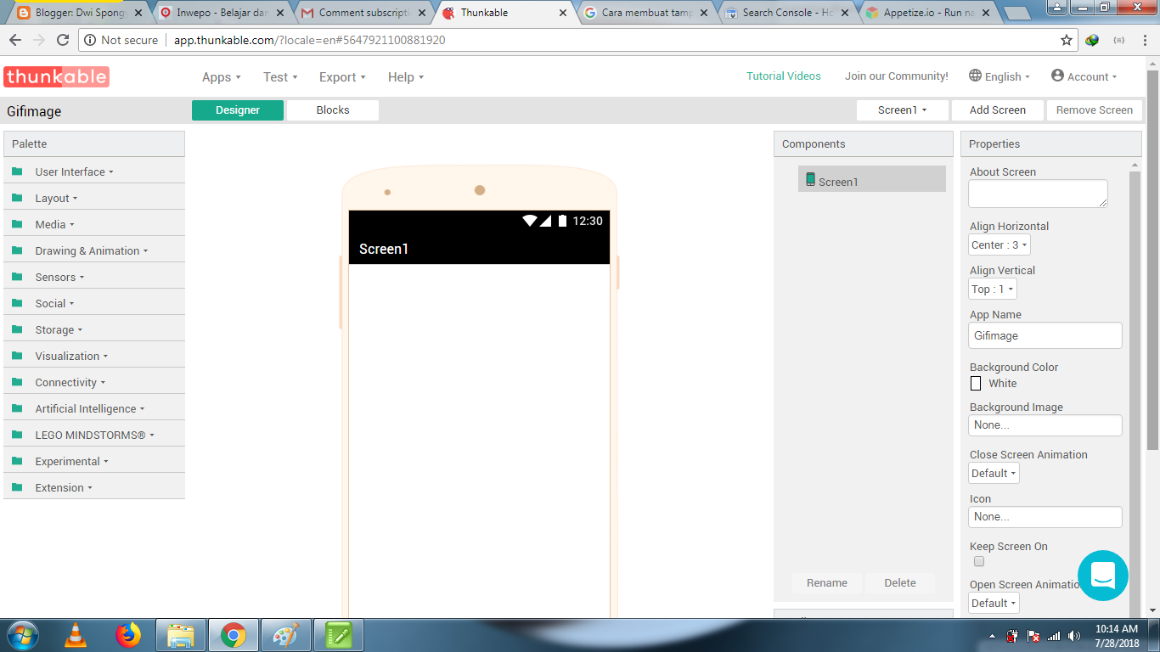The height and width of the screenshot is (652, 1160).
Task: Expand the Experimental palette category
Action: tap(72, 461)
